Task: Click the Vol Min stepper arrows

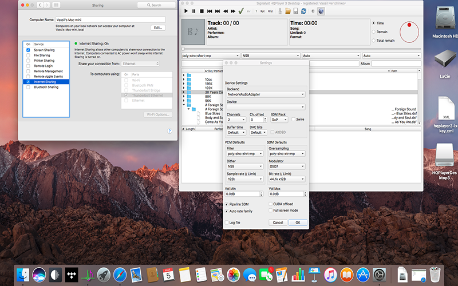Action: coord(262,194)
